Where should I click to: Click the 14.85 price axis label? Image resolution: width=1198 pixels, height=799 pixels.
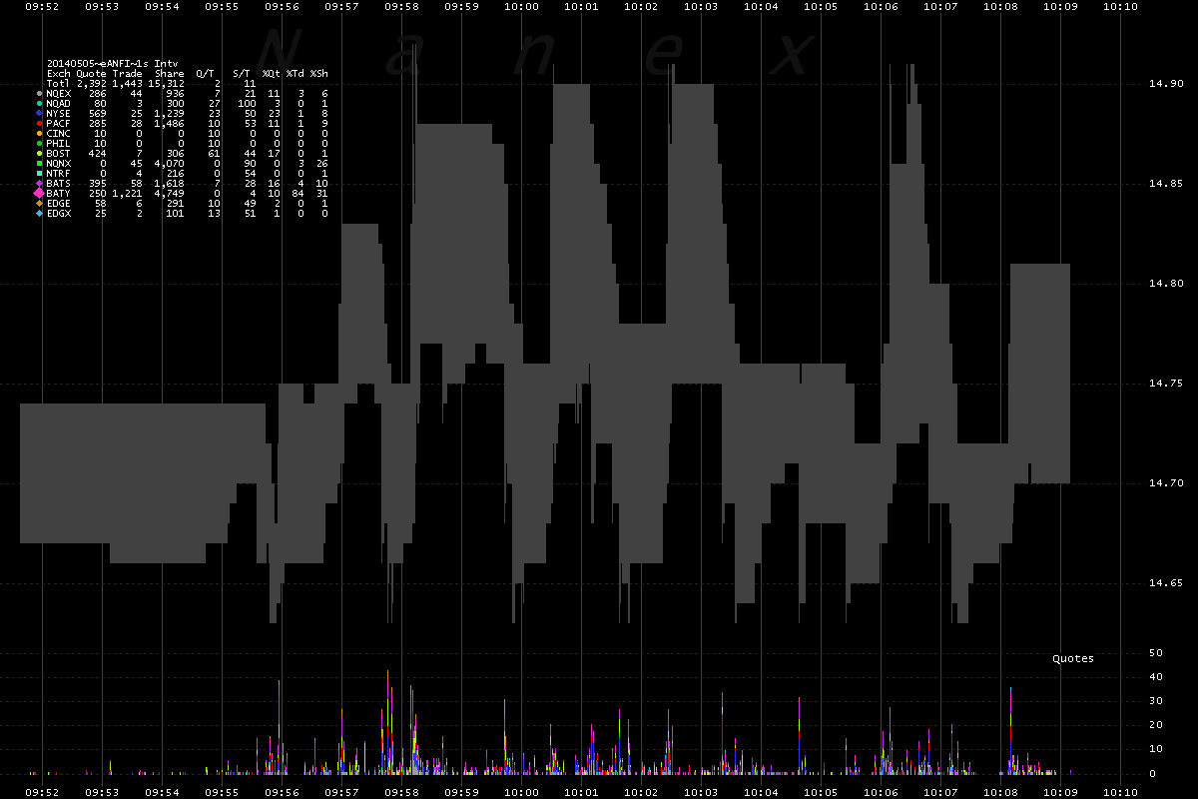tap(1168, 184)
